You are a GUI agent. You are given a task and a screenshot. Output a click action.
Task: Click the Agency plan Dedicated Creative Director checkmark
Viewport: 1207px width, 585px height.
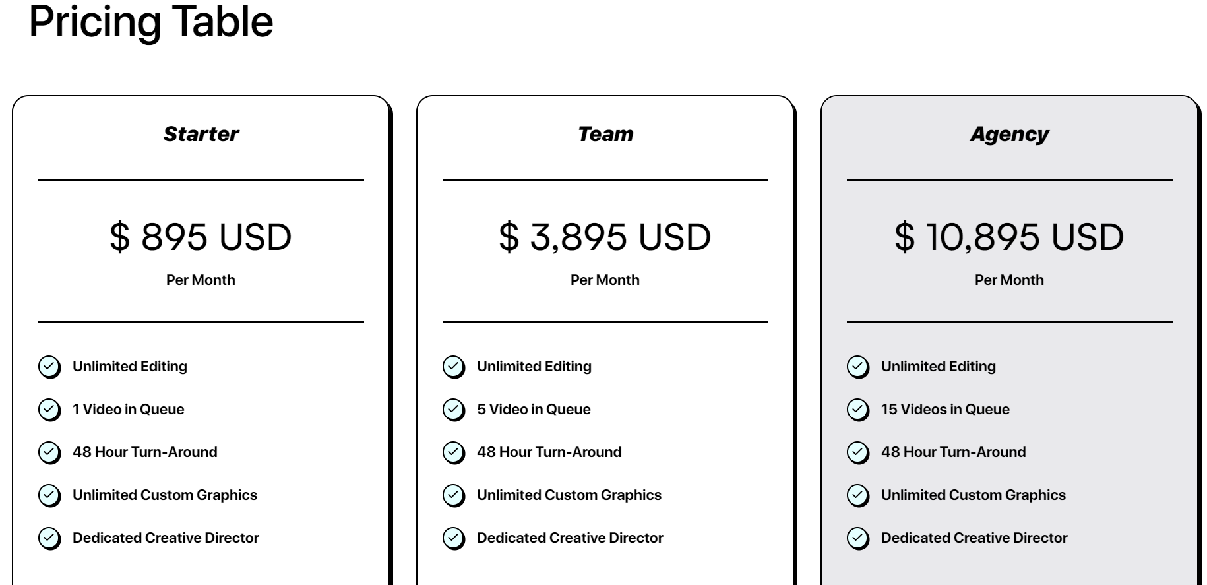coord(858,539)
